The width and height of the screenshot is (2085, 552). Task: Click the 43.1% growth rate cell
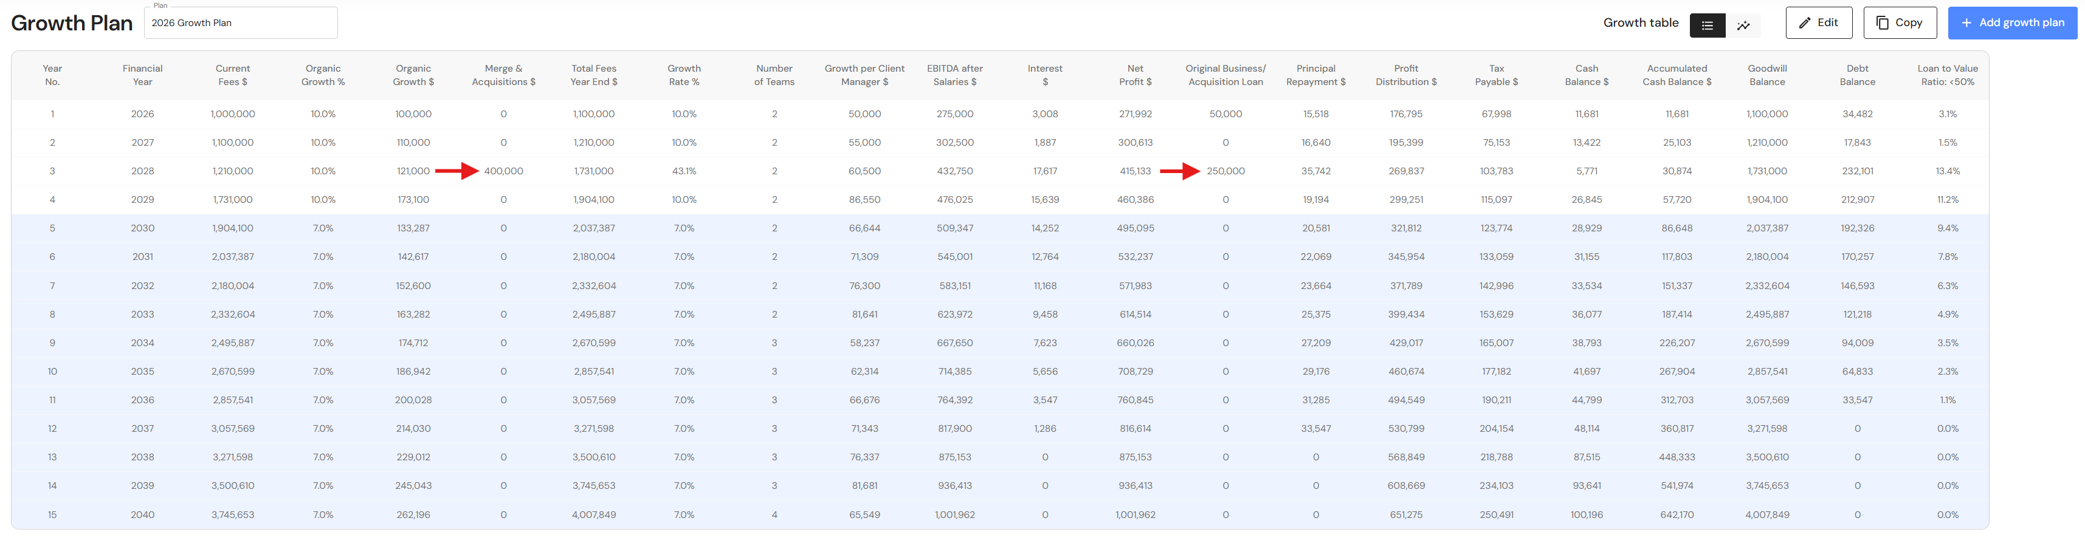click(x=684, y=171)
